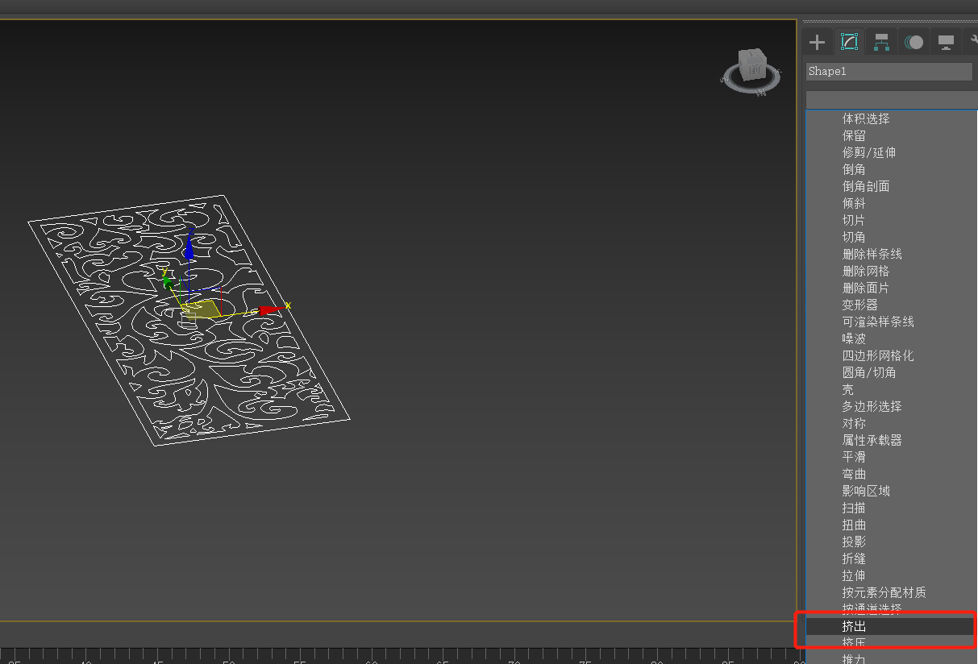Apply the 壳 (Shell) modifier

tap(847, 389)
